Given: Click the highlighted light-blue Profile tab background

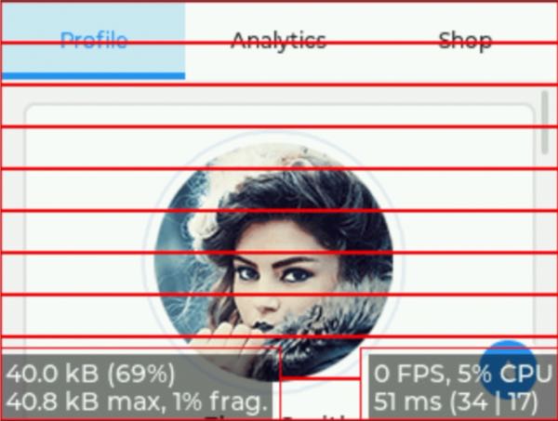Looking at the screenshot, I should pos(94,38).
